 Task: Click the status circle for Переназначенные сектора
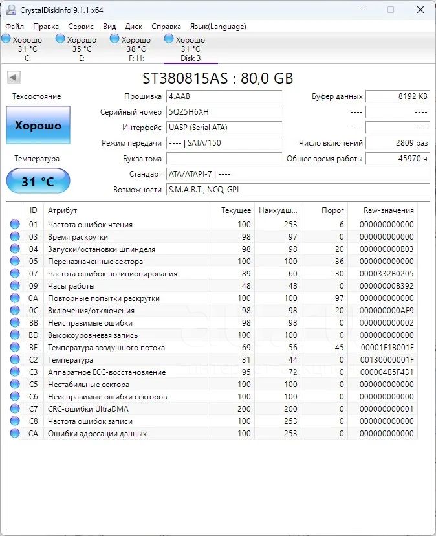coord(15,261)
